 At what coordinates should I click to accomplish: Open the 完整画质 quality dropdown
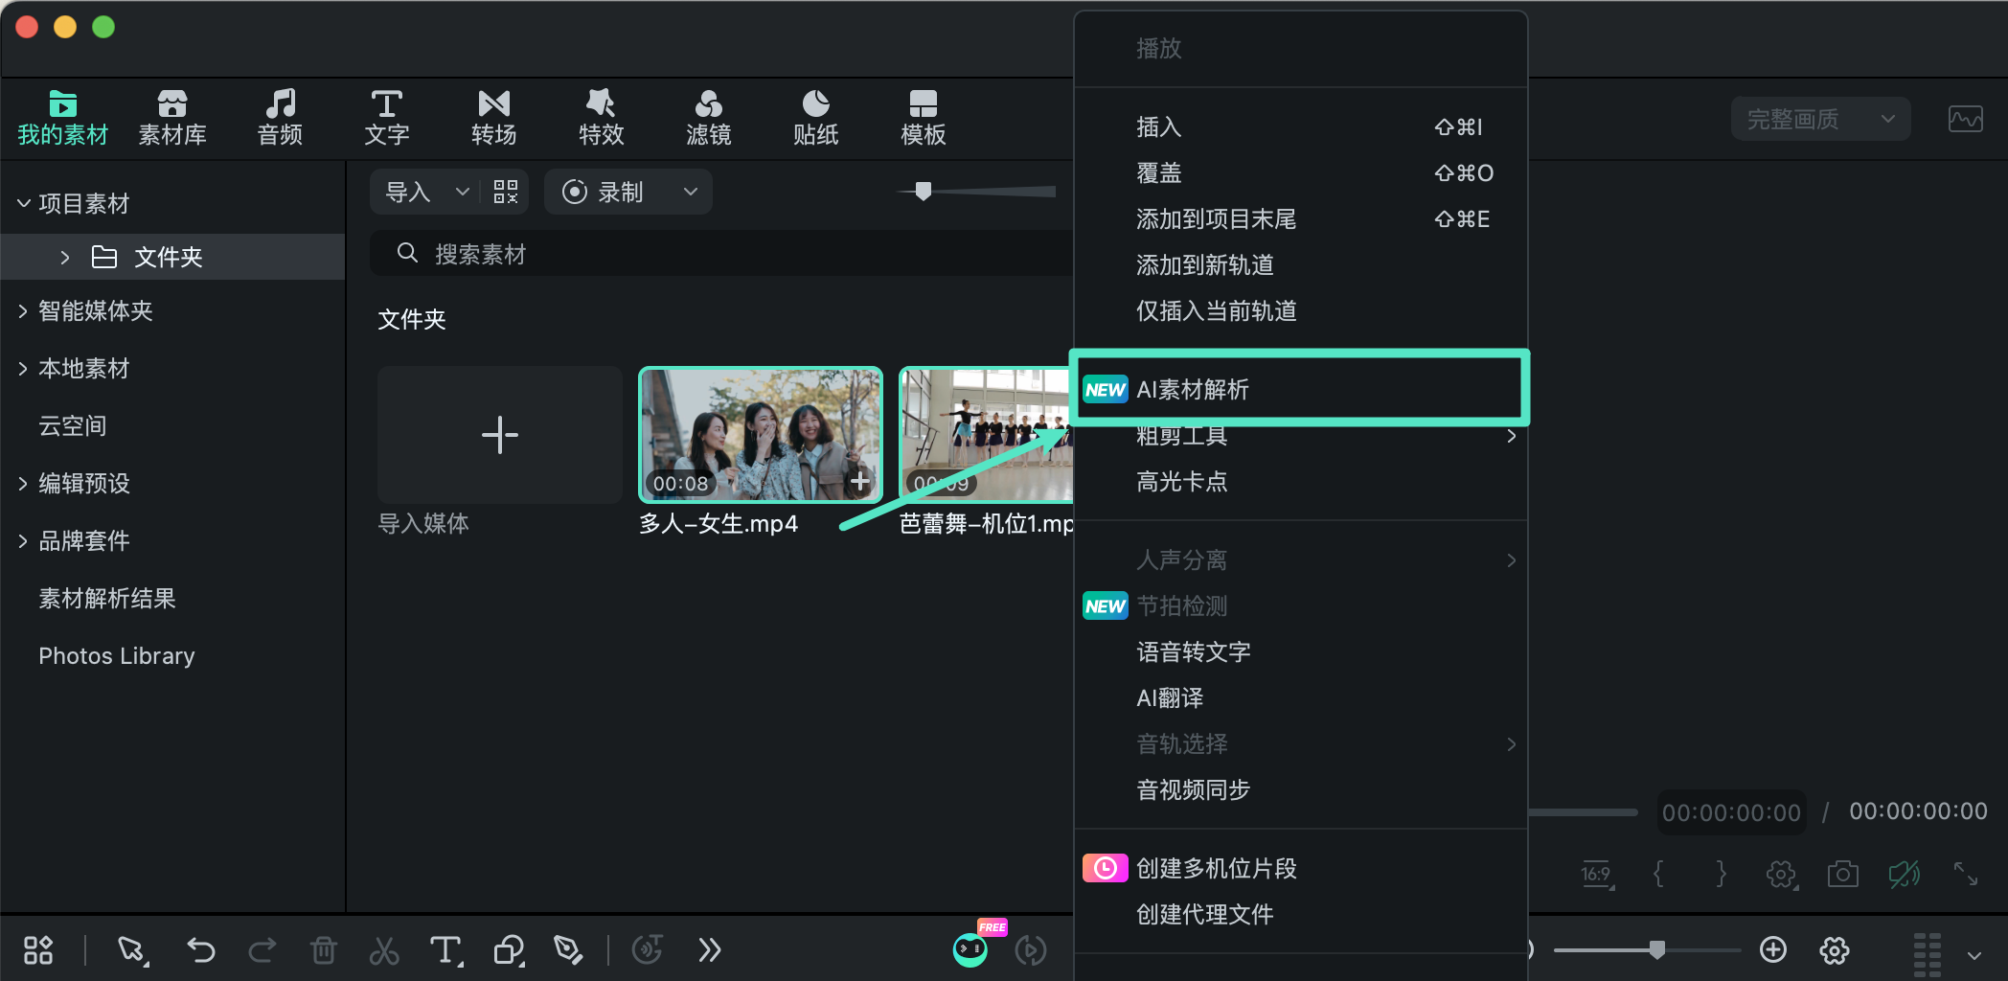[x=1820, y=119]
